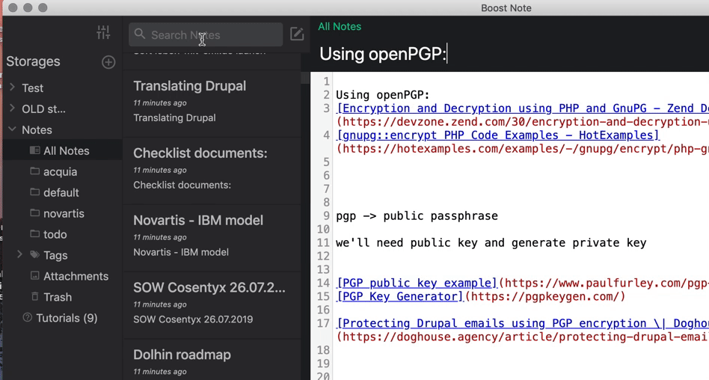Open the novartis folder
This screenshot has height=380, width=709.
click(62, 213)
